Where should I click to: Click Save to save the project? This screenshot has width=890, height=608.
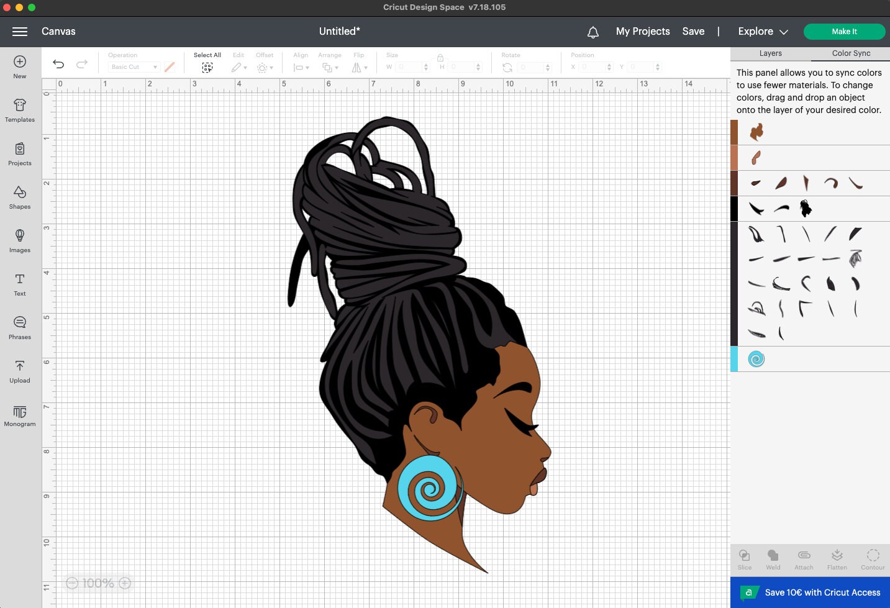click(693, 31)
